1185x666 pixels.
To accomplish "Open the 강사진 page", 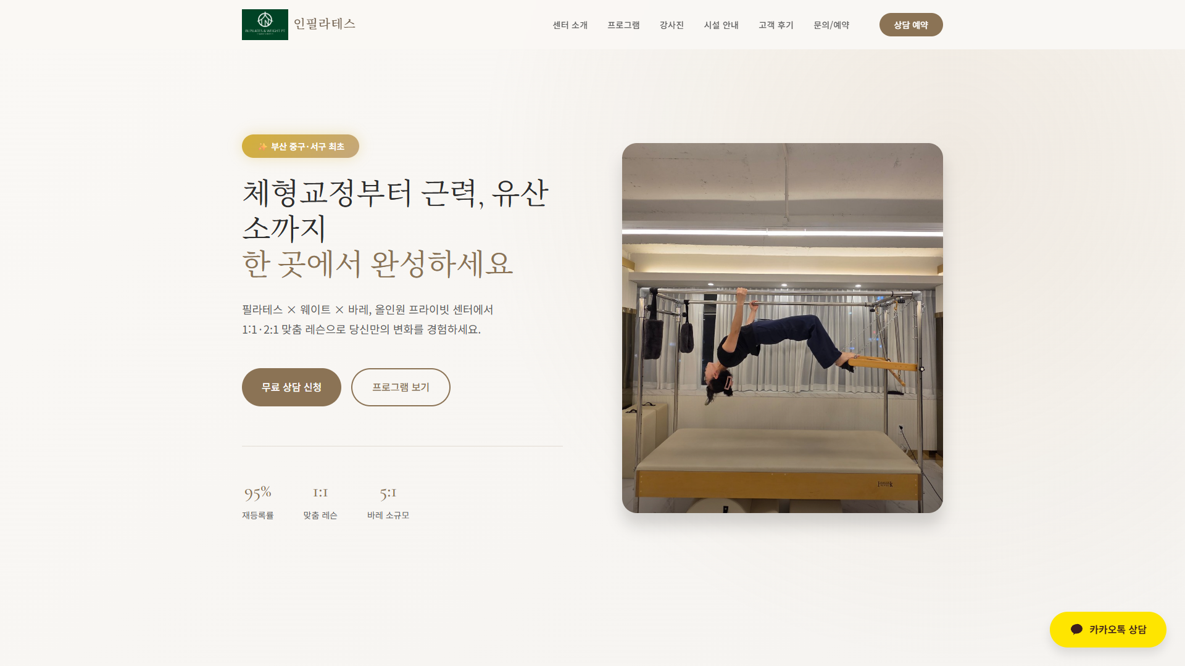I will [x=671, y=25].
